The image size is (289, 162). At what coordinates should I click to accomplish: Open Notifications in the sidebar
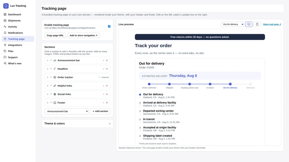click(x=18, y=33)
